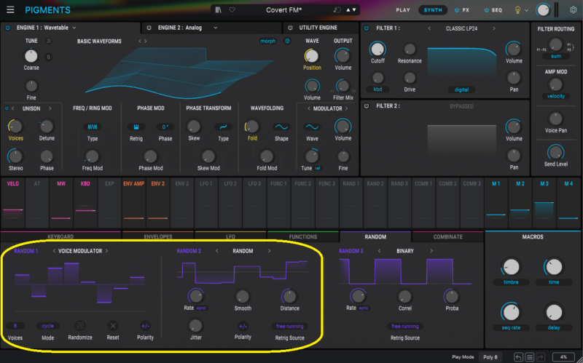
Task: Toggle Engine 1 power button
Action: pyautogui.click(x=8, y=28)
